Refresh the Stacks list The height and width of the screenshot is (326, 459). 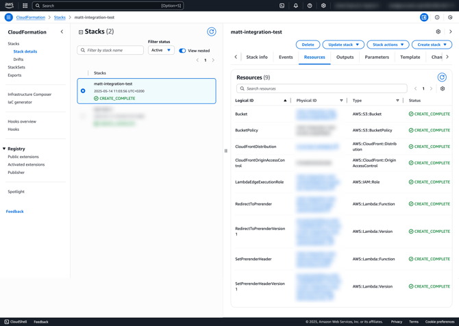tap(212, 32)
